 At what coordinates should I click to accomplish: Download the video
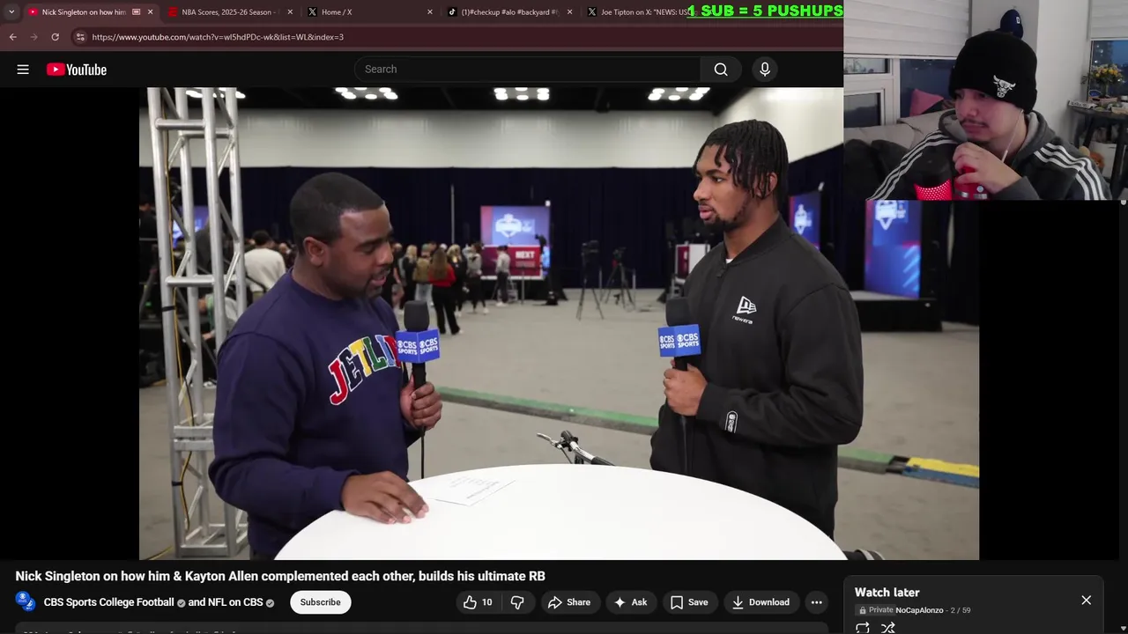point(761,602)
